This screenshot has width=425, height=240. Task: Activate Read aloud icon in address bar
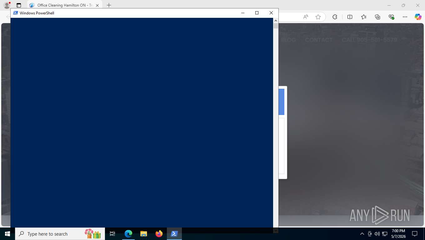point(306,17)
